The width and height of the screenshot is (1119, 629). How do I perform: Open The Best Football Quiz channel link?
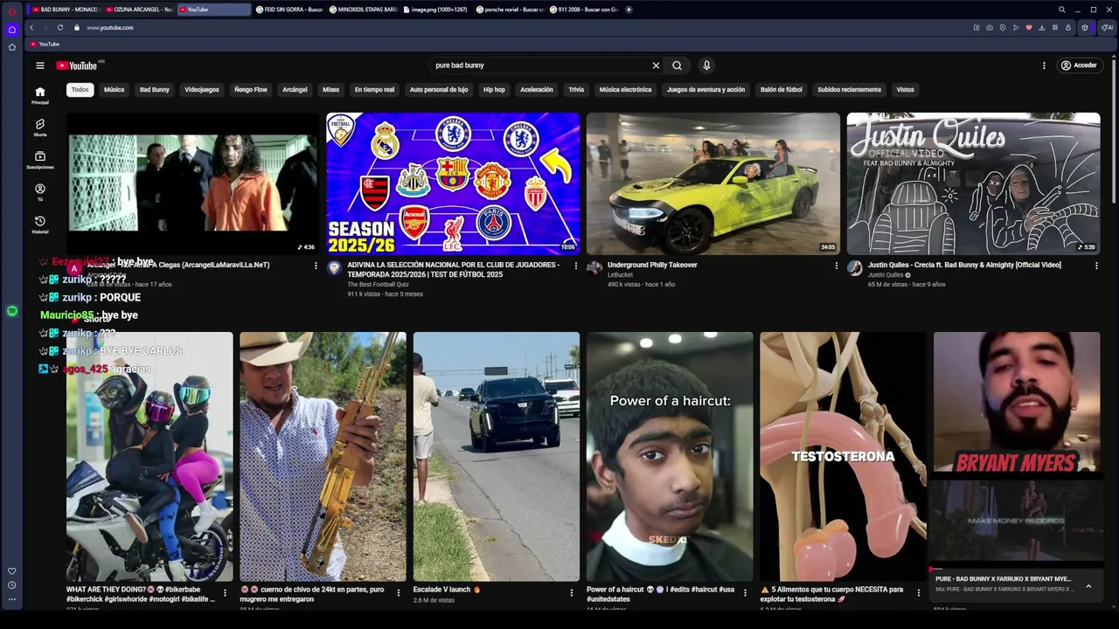[x=378, y=285]
